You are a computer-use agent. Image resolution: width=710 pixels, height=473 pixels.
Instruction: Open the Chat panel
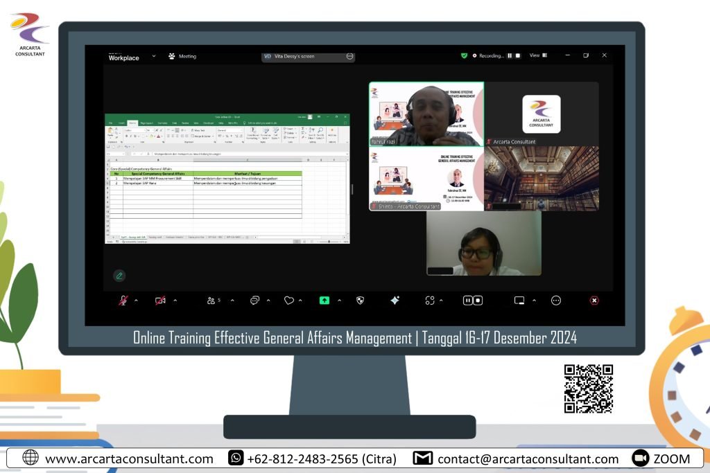(x=254, y=301)
